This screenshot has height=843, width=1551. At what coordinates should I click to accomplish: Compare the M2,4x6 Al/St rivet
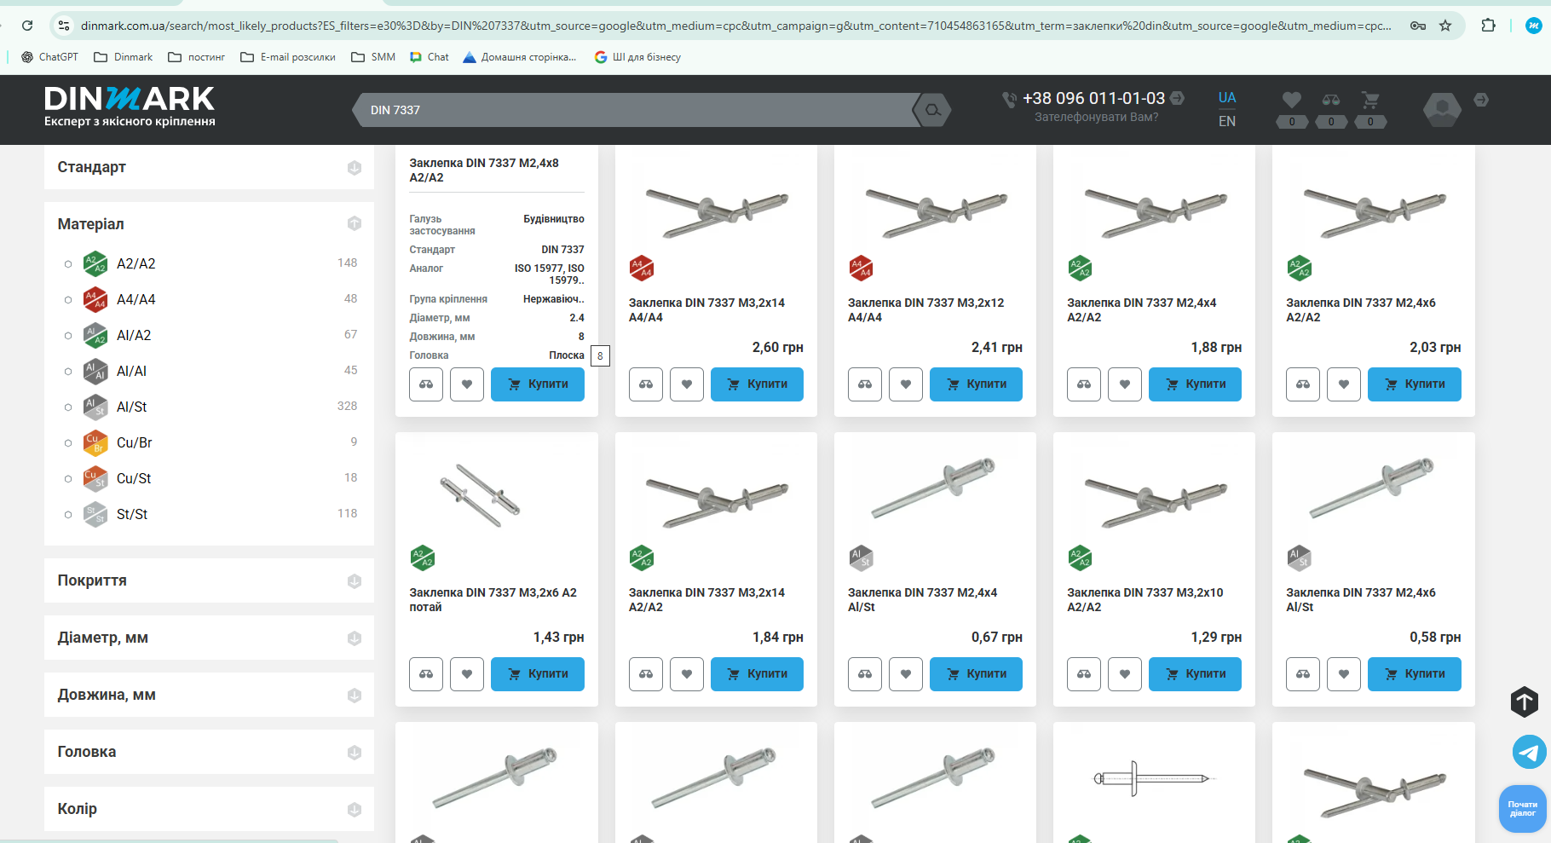click(x=1303, y=674)
